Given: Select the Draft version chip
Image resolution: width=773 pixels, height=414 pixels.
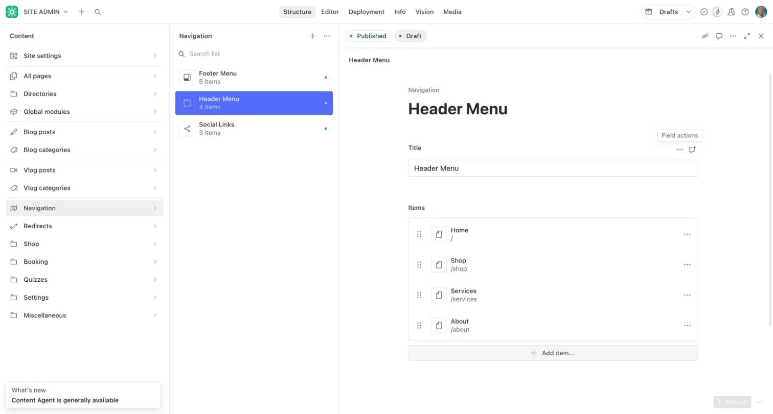Looking at the screenshot, I should 411,36.
